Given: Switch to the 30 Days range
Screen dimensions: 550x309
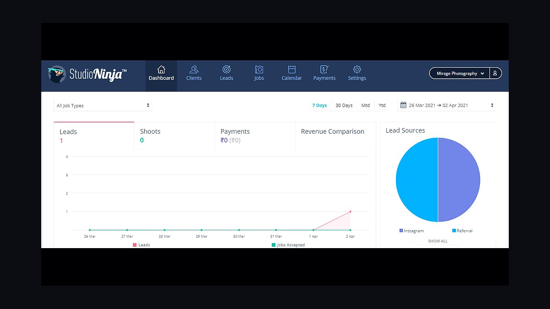Looking at the screenshot, I should pyautogui.click(x=344, y=105).
